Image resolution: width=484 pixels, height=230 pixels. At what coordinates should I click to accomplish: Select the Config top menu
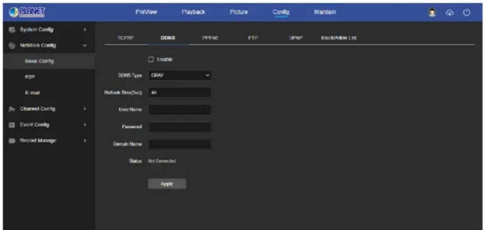coord(281,12)
